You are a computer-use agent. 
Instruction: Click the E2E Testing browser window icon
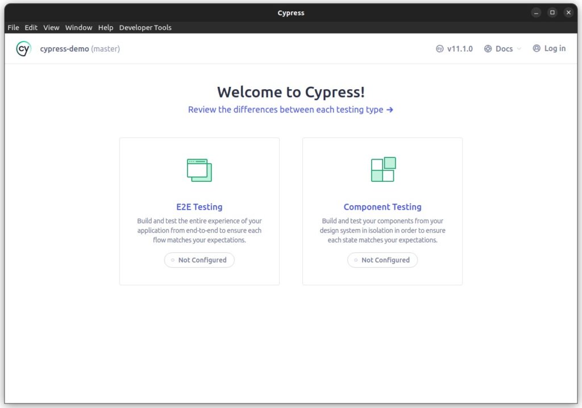(199, 170)
